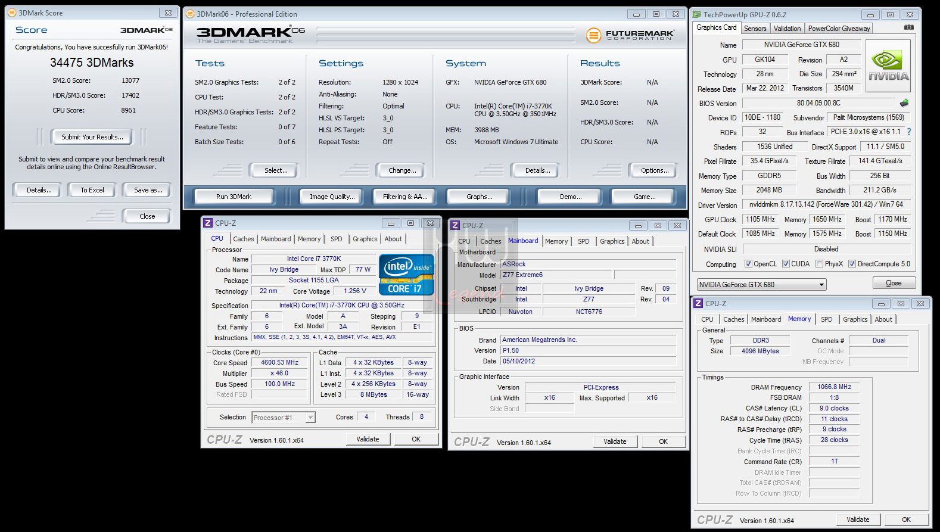The width and height of the screenshot is (940, 532).
Task: Click the CPU-Z CPU window title icon
Action: tap(208, 223)
